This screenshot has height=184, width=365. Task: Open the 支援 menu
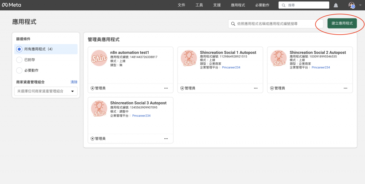coord(217,5)
